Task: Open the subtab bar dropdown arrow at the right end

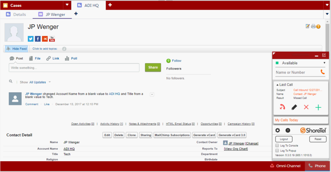Action: click(327, 14)
